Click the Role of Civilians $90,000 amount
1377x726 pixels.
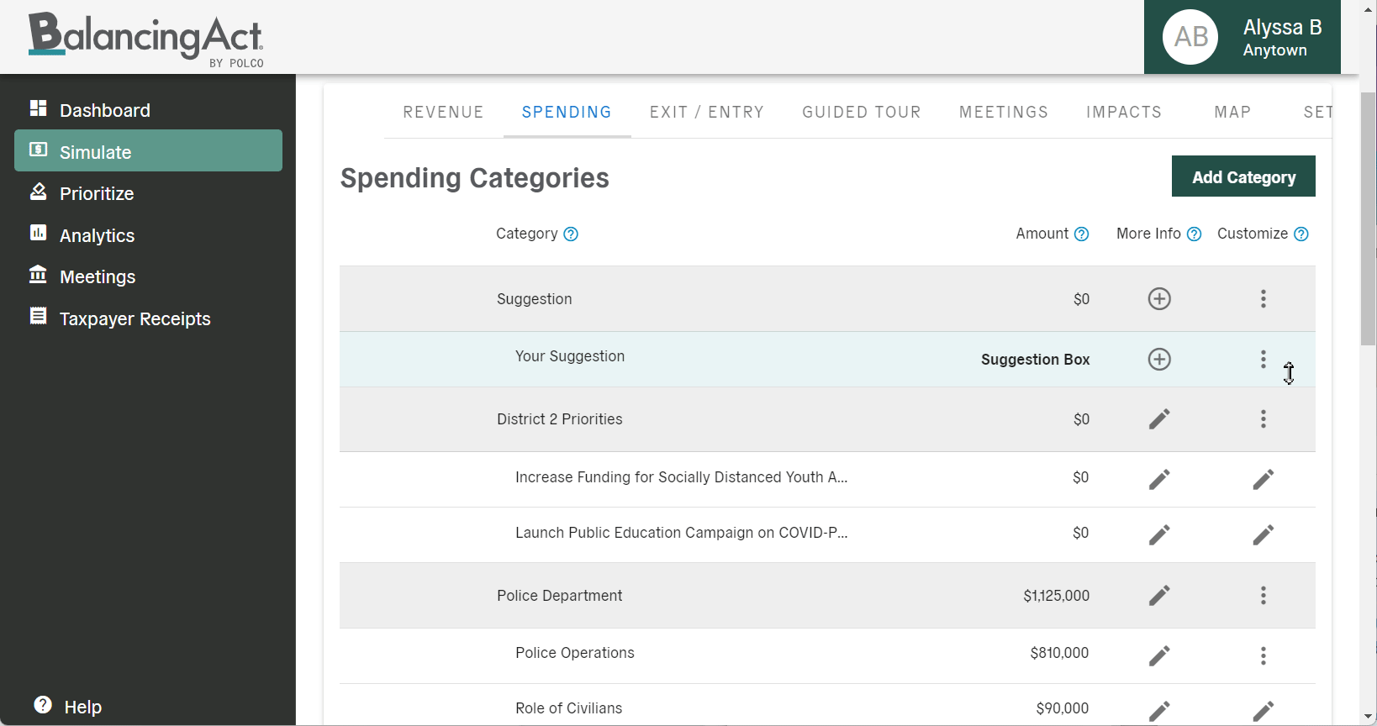(1063, 708)
